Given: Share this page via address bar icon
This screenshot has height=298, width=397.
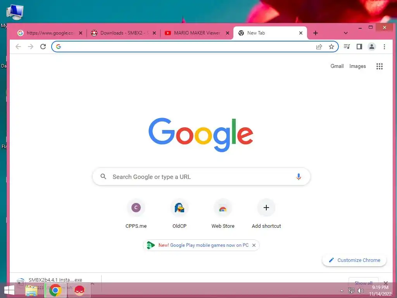Looking at the screenshot, I should pos(319,47).
